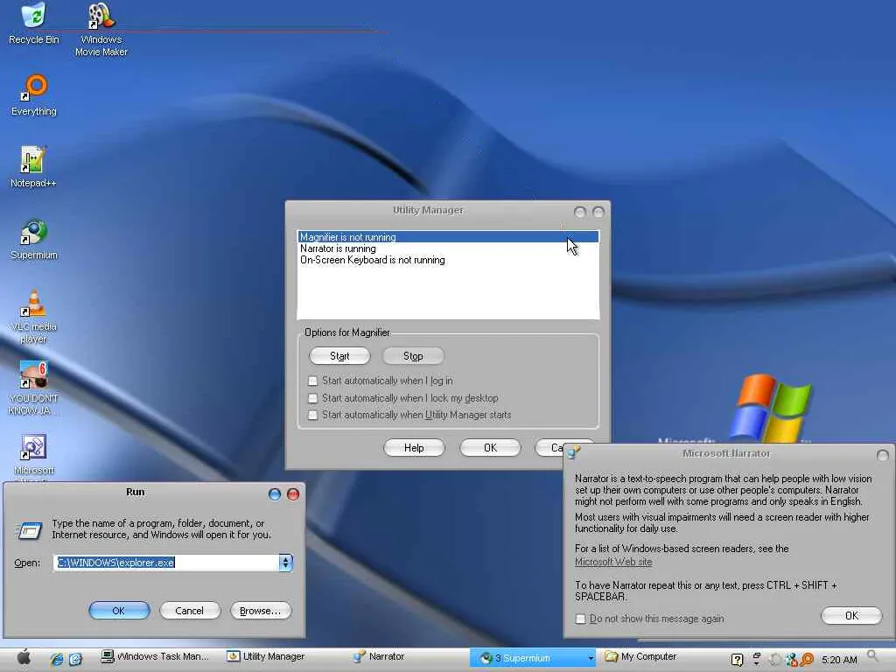This screenshot has width=896, height=672.
Task: Check Do not show this message again
Action: pyautogui.click(x=581, y=619)
